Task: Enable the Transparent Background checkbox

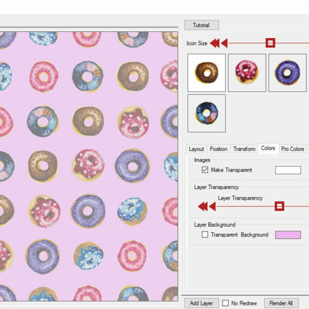Action: pyautogui.click(x=205, y=234)
